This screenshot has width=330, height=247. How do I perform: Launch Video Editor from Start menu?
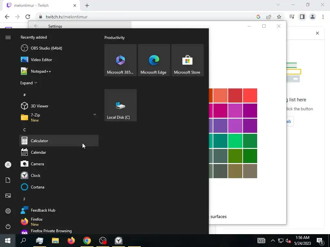pyautogui.click(x=59, y=59)
